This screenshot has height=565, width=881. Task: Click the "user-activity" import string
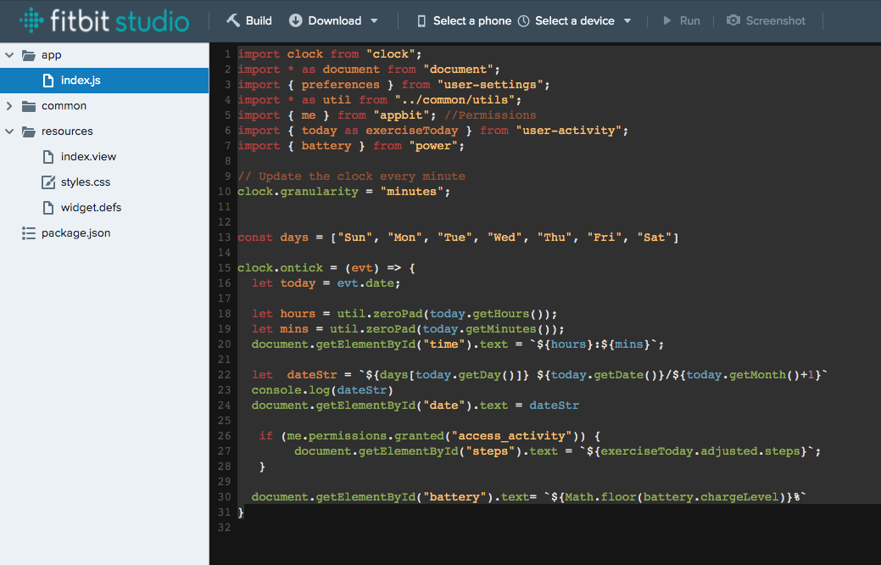pyautogui.click(x=569, y=131)
